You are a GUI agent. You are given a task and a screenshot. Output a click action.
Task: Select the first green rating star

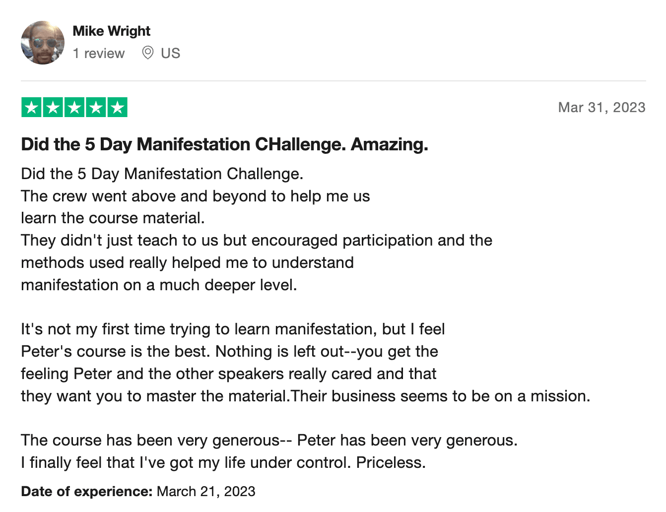pos(32,107)
